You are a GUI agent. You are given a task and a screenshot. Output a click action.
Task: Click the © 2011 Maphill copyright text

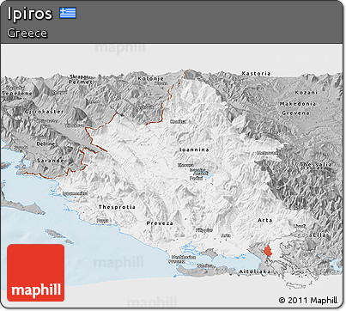click(308, 300)
